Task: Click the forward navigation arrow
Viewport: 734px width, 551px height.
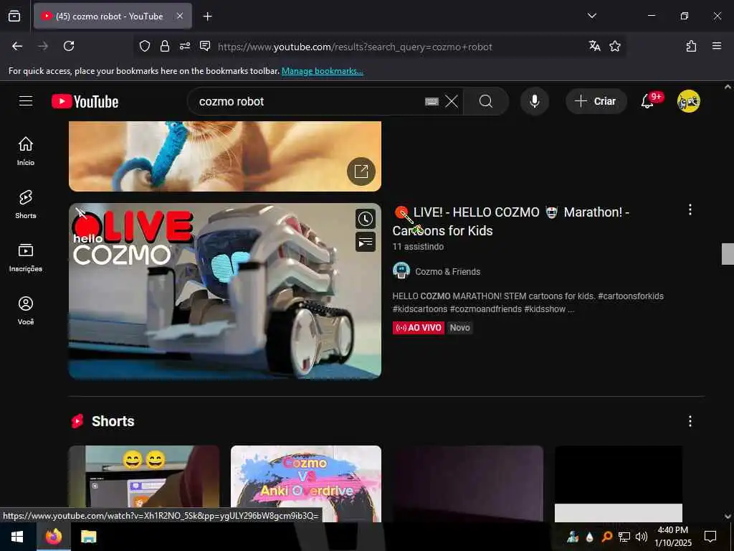Action: [x=43, y=46]
